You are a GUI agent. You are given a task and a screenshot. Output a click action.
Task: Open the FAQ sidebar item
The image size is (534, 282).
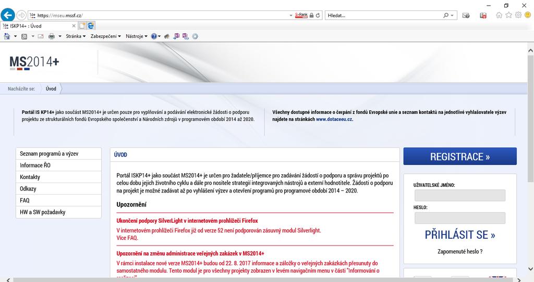click(x=58, y=200)
